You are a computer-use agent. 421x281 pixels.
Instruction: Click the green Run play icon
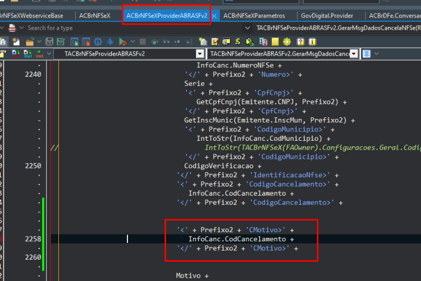(122, 42)
